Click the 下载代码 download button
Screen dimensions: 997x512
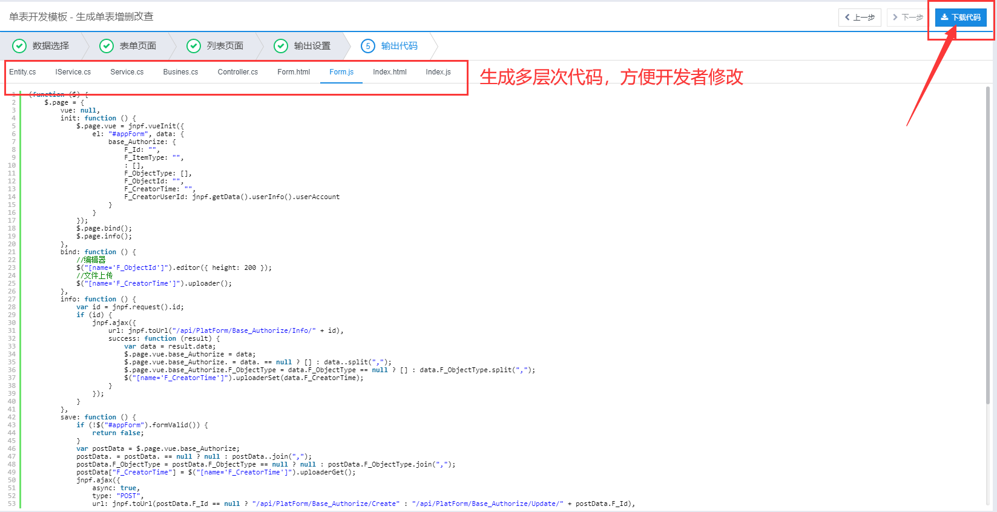tap(961, 18)
